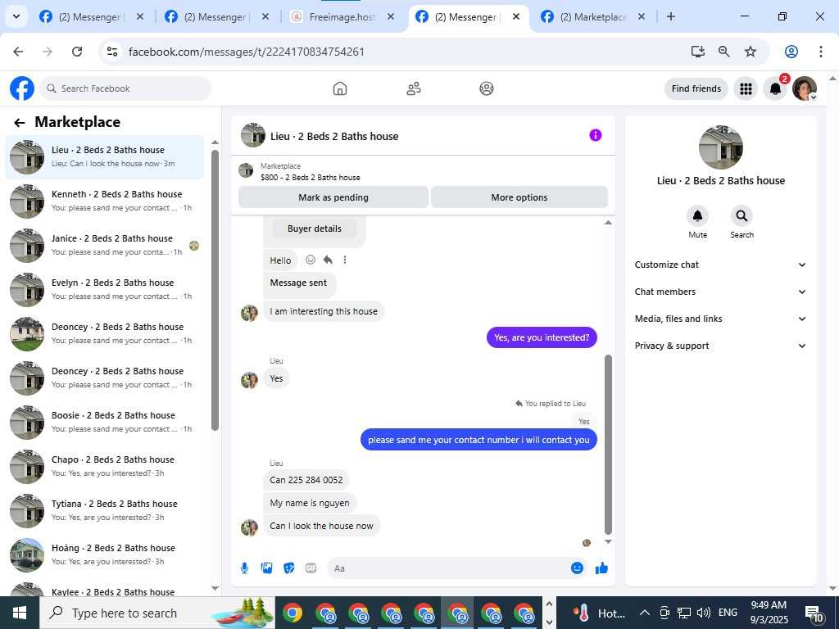Open the browser zoom magnifier icon
The height and width of the screenshot is (629, 839).
tap(724, 52)
